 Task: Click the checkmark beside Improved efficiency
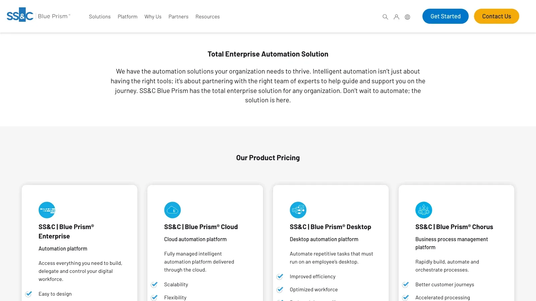coord(280,277)
